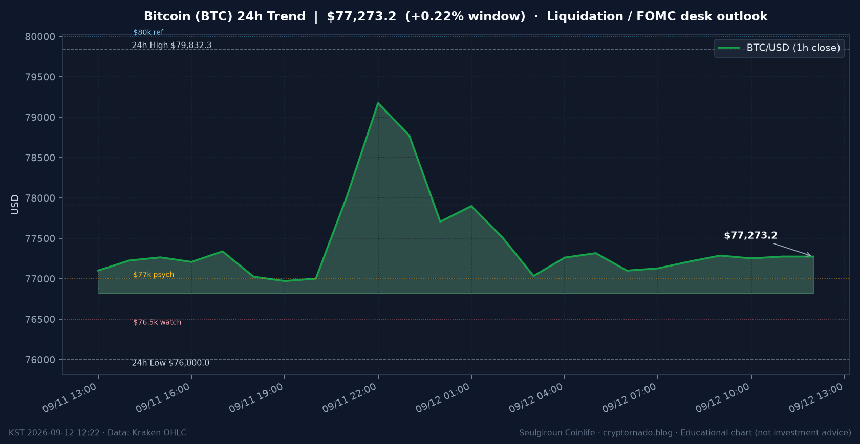
Task: Click the x-axis label '09/11 19:00'
Action: pos(256,398)
